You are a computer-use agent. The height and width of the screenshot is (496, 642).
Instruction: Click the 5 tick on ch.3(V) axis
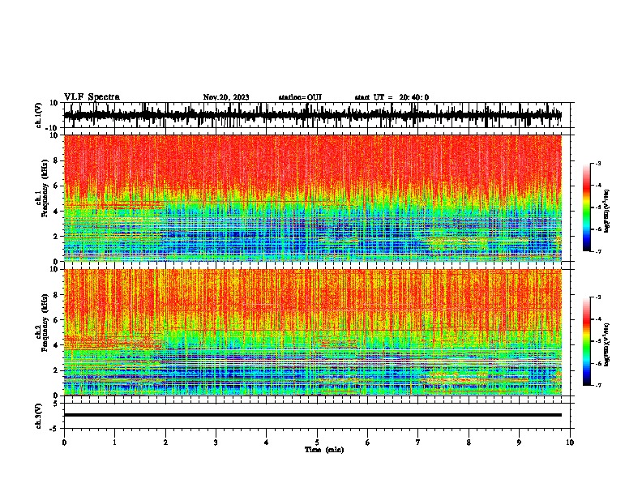56,404
